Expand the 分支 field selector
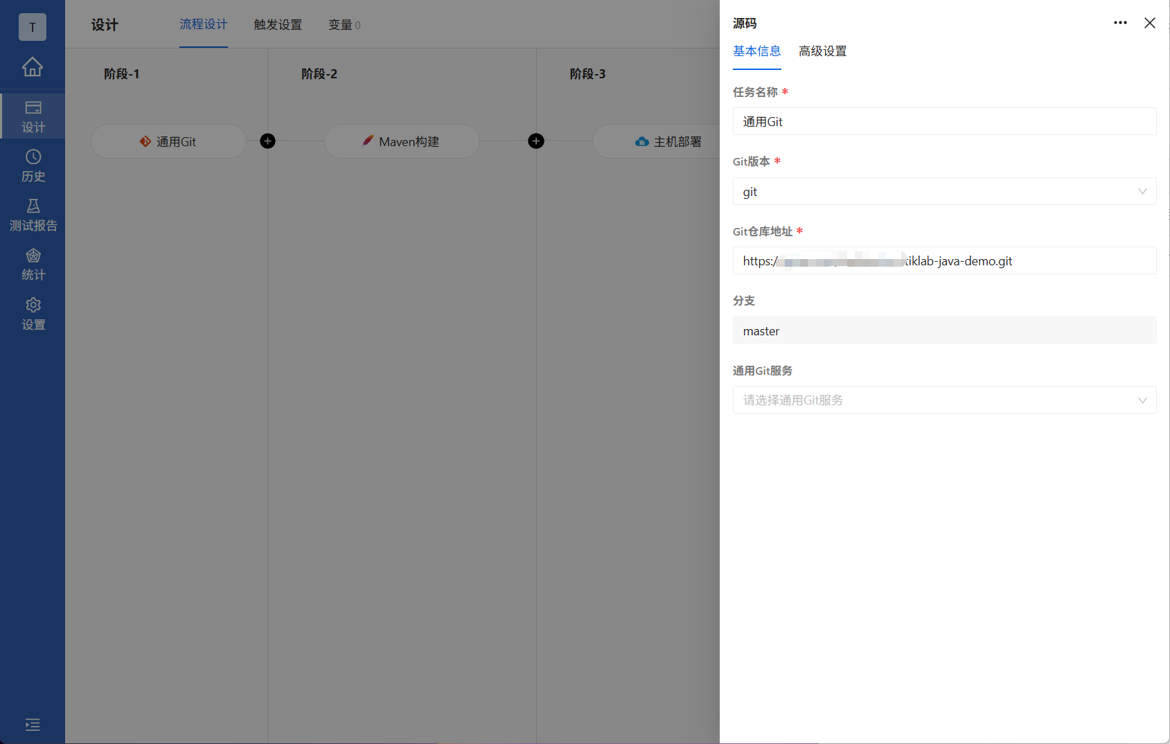1170x744 pixels. 944,330
